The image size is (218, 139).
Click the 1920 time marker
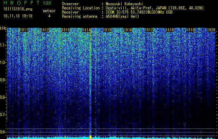[211, 30]
